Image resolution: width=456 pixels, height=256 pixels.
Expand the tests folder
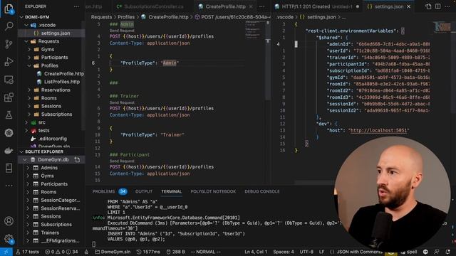point(26,131)
